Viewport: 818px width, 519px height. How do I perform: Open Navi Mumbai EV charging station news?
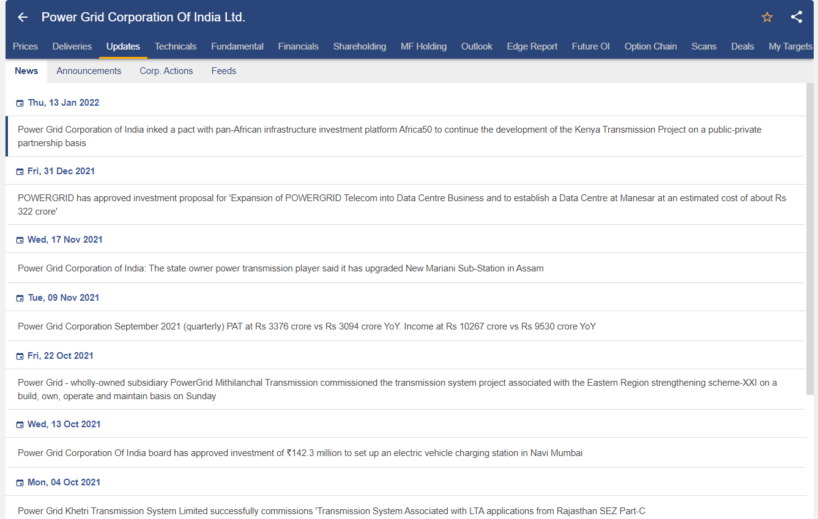(x=405, y=452)
